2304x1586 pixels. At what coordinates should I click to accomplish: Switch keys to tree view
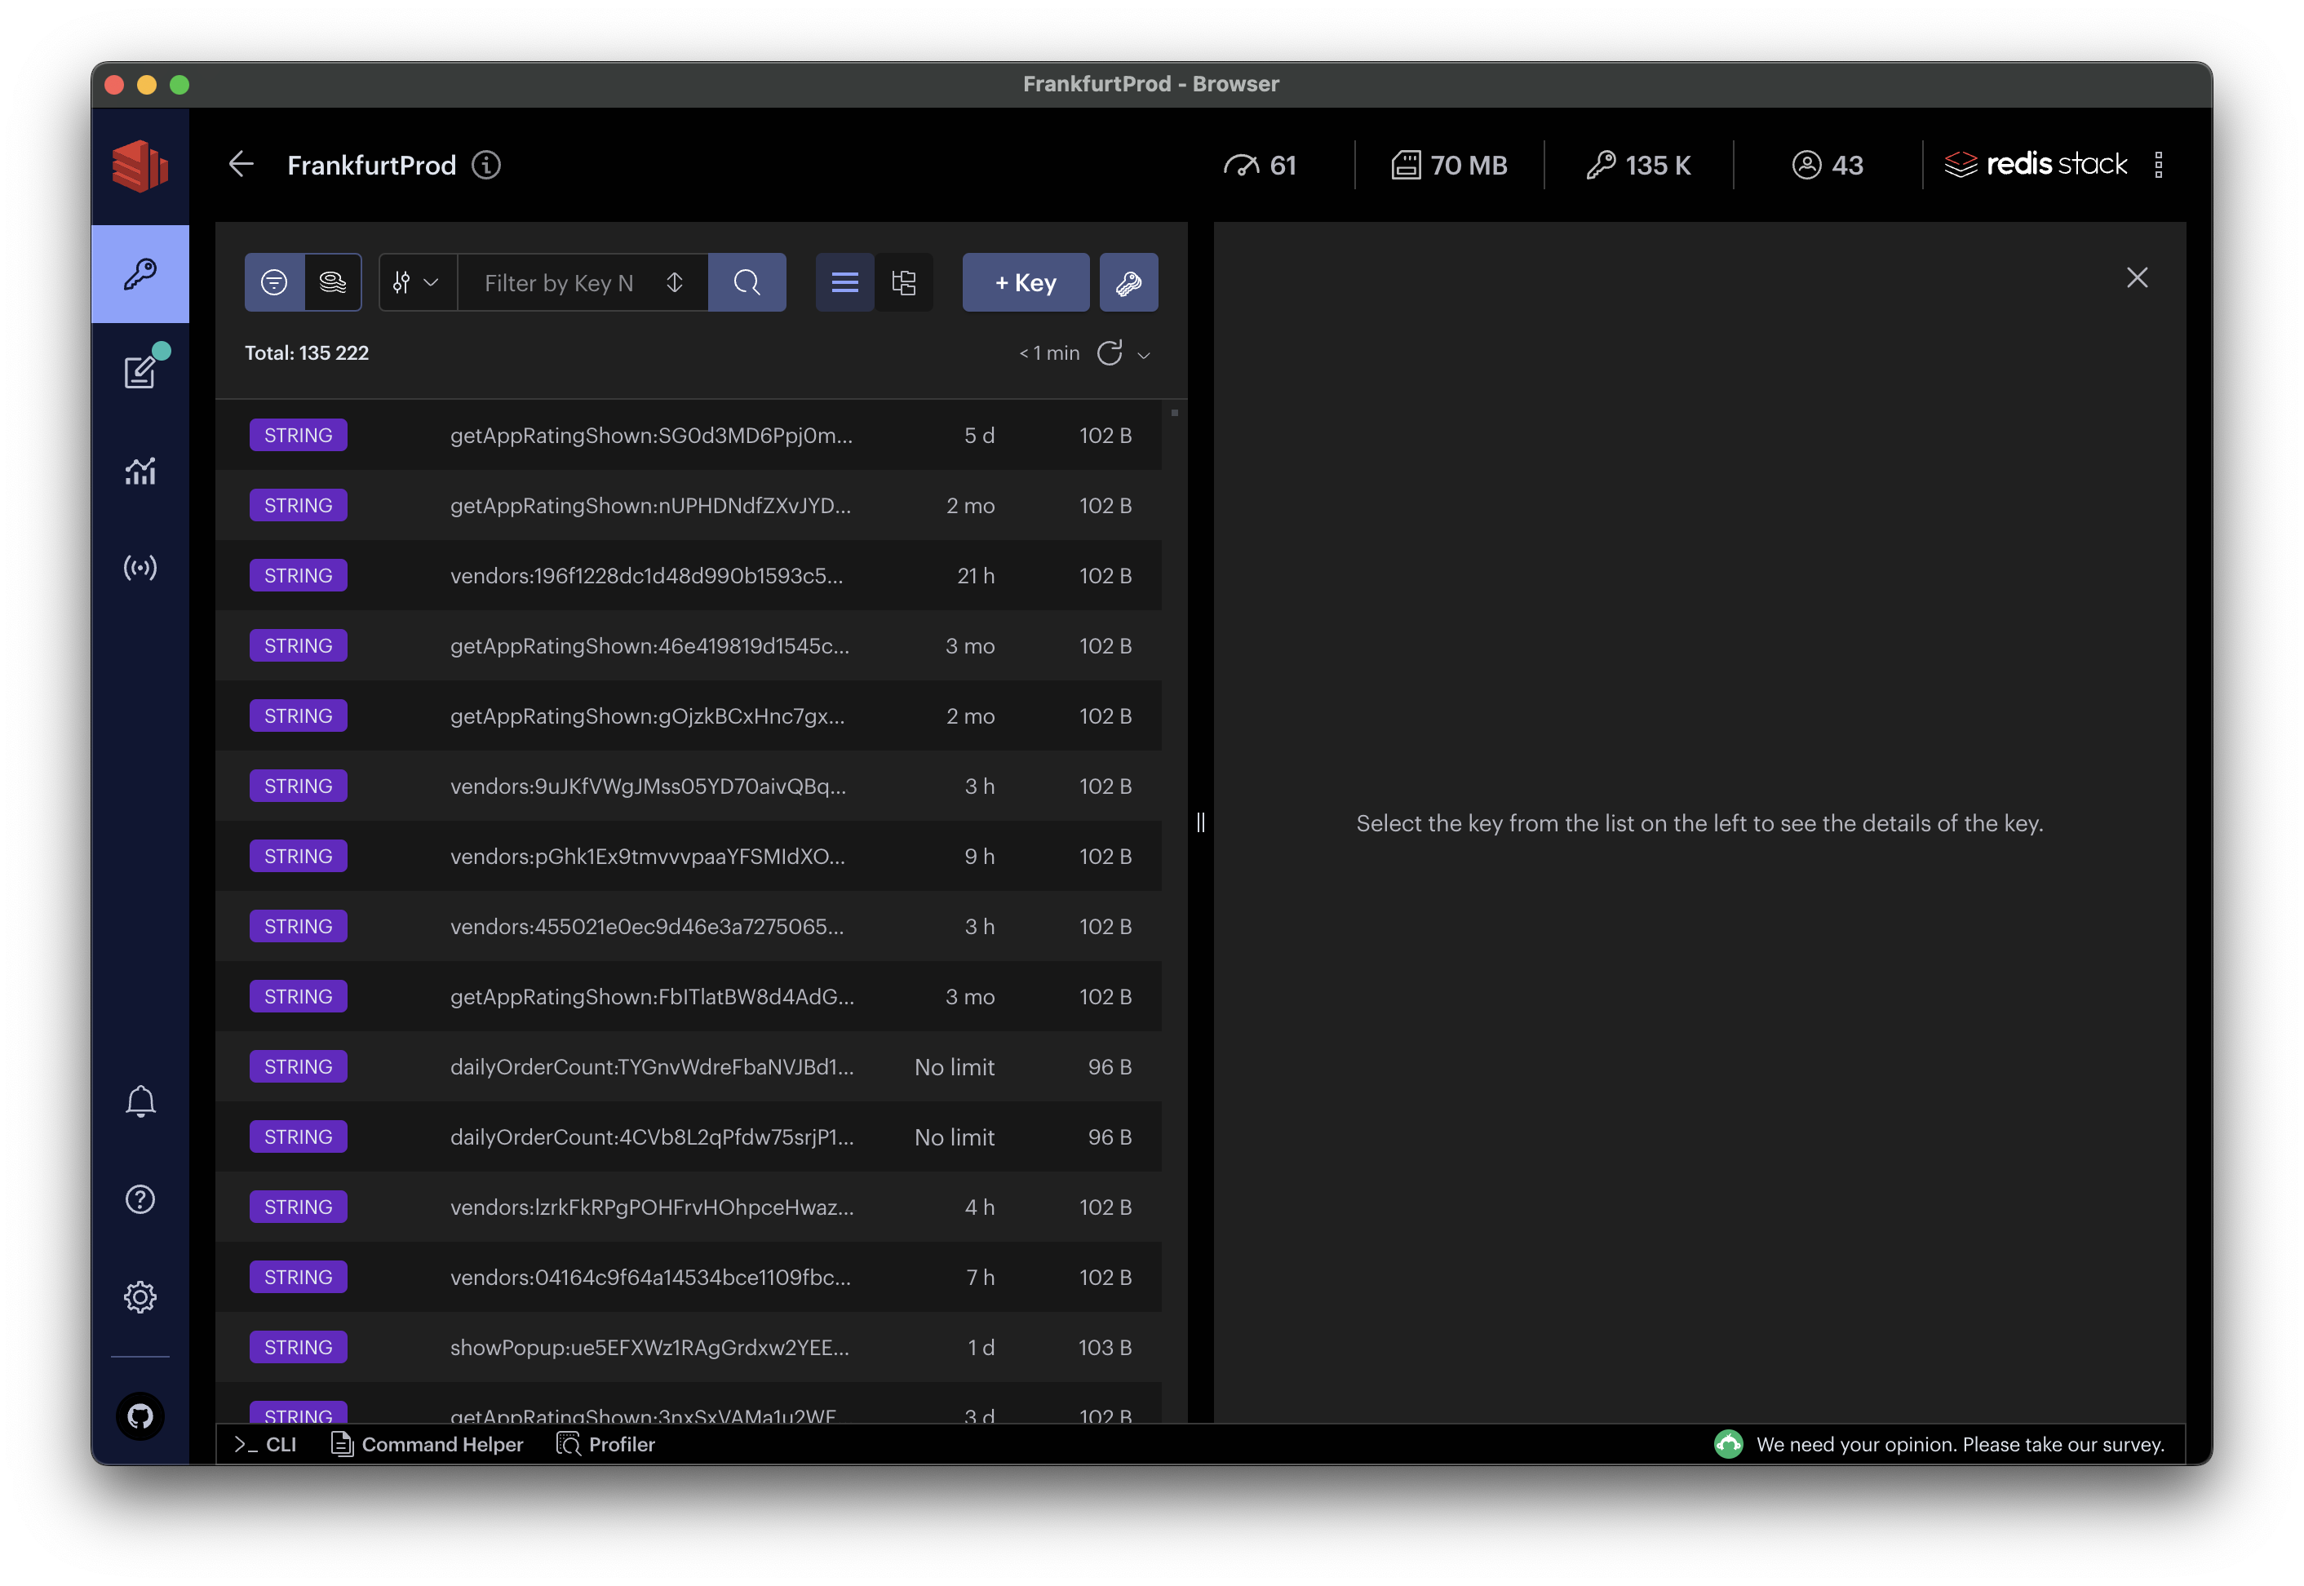tap(904, 283)
